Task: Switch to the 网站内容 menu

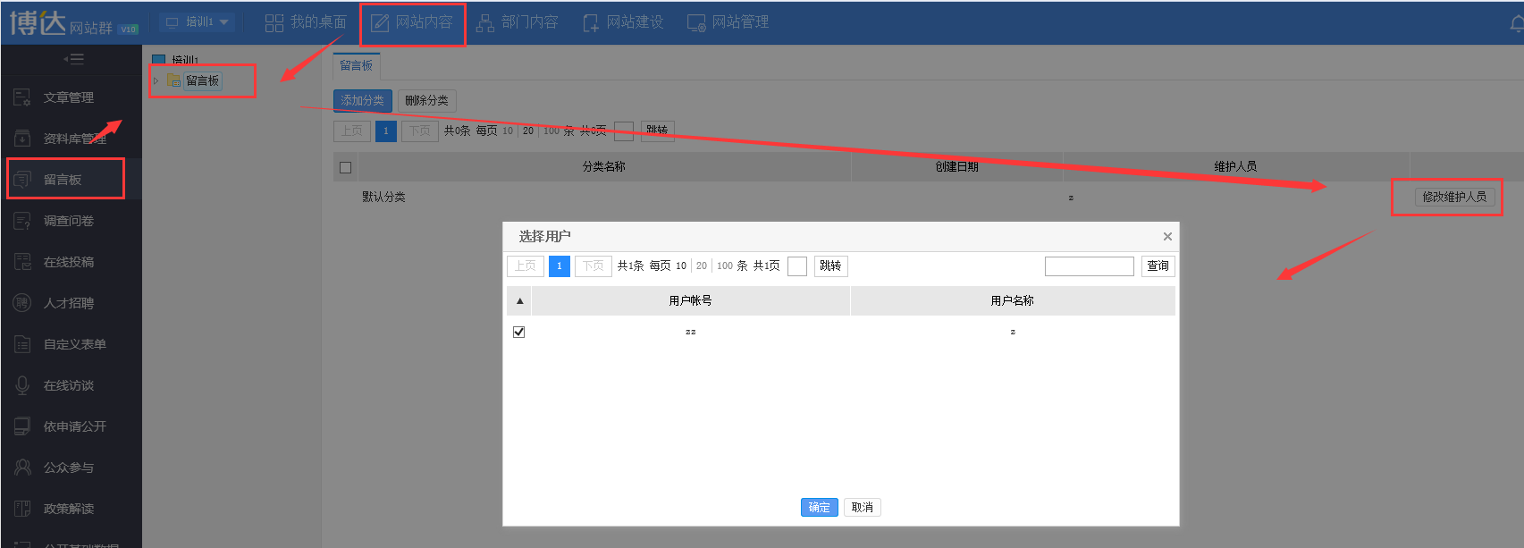Action: pos(412,22)
